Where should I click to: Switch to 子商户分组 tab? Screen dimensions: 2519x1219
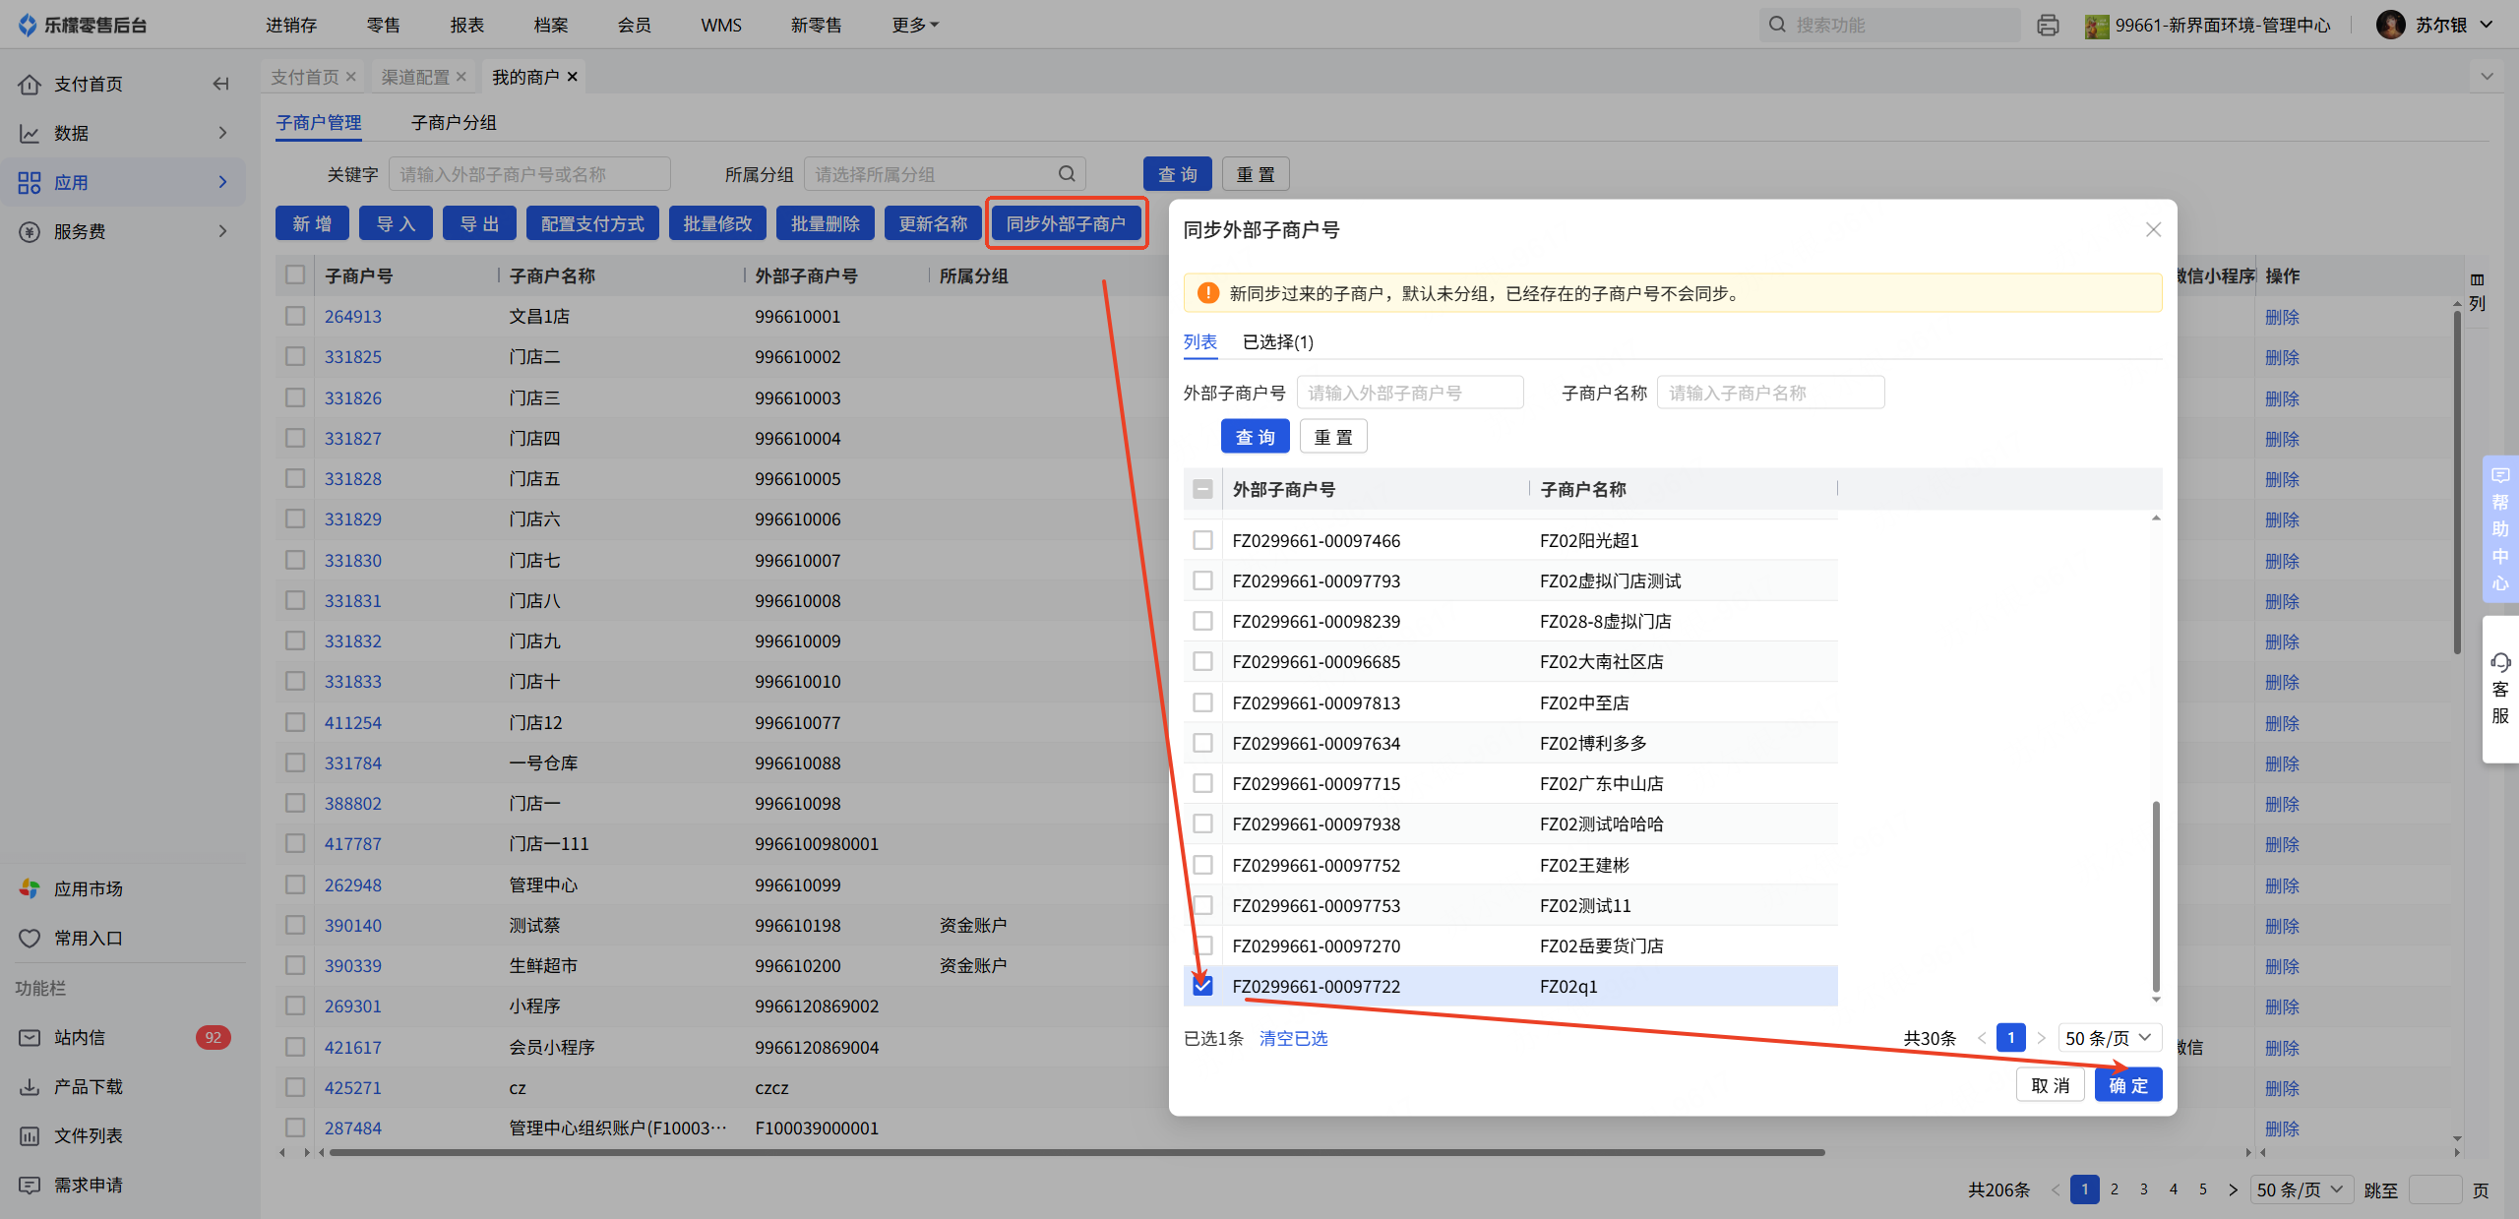tap(454, 122)
